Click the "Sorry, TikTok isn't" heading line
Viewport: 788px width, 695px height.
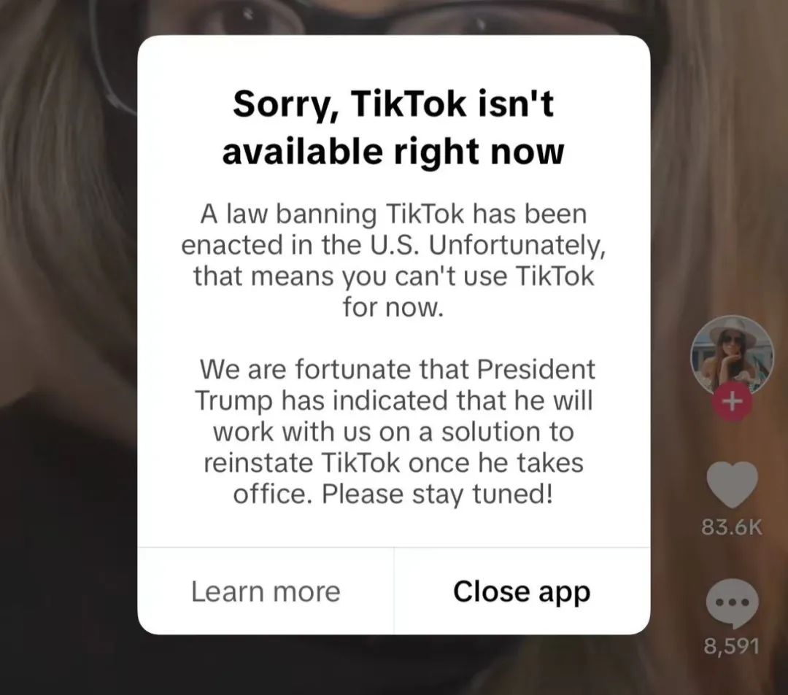(393, 104)
